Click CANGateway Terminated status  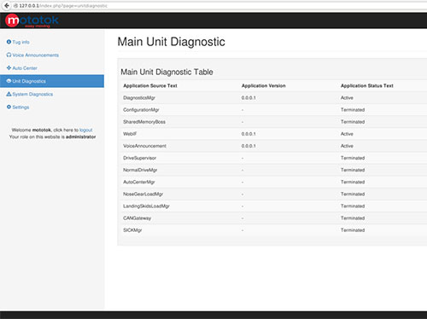(353, 218)
